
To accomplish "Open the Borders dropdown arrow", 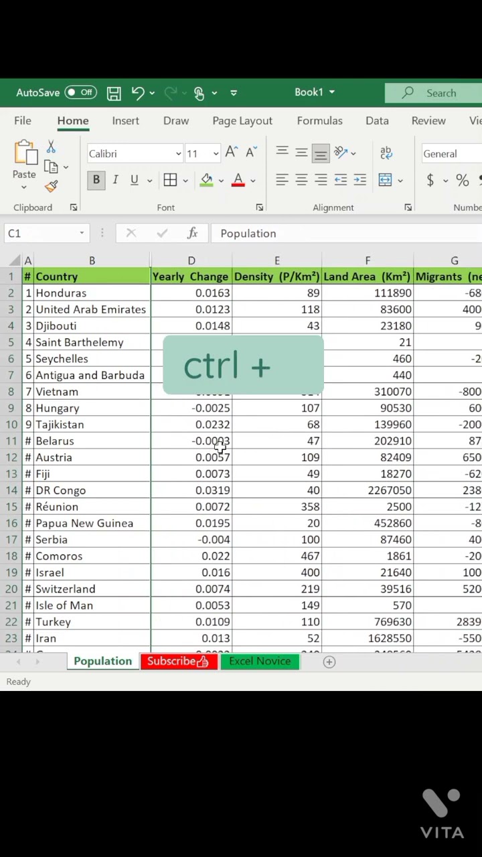I will (185, 181).
